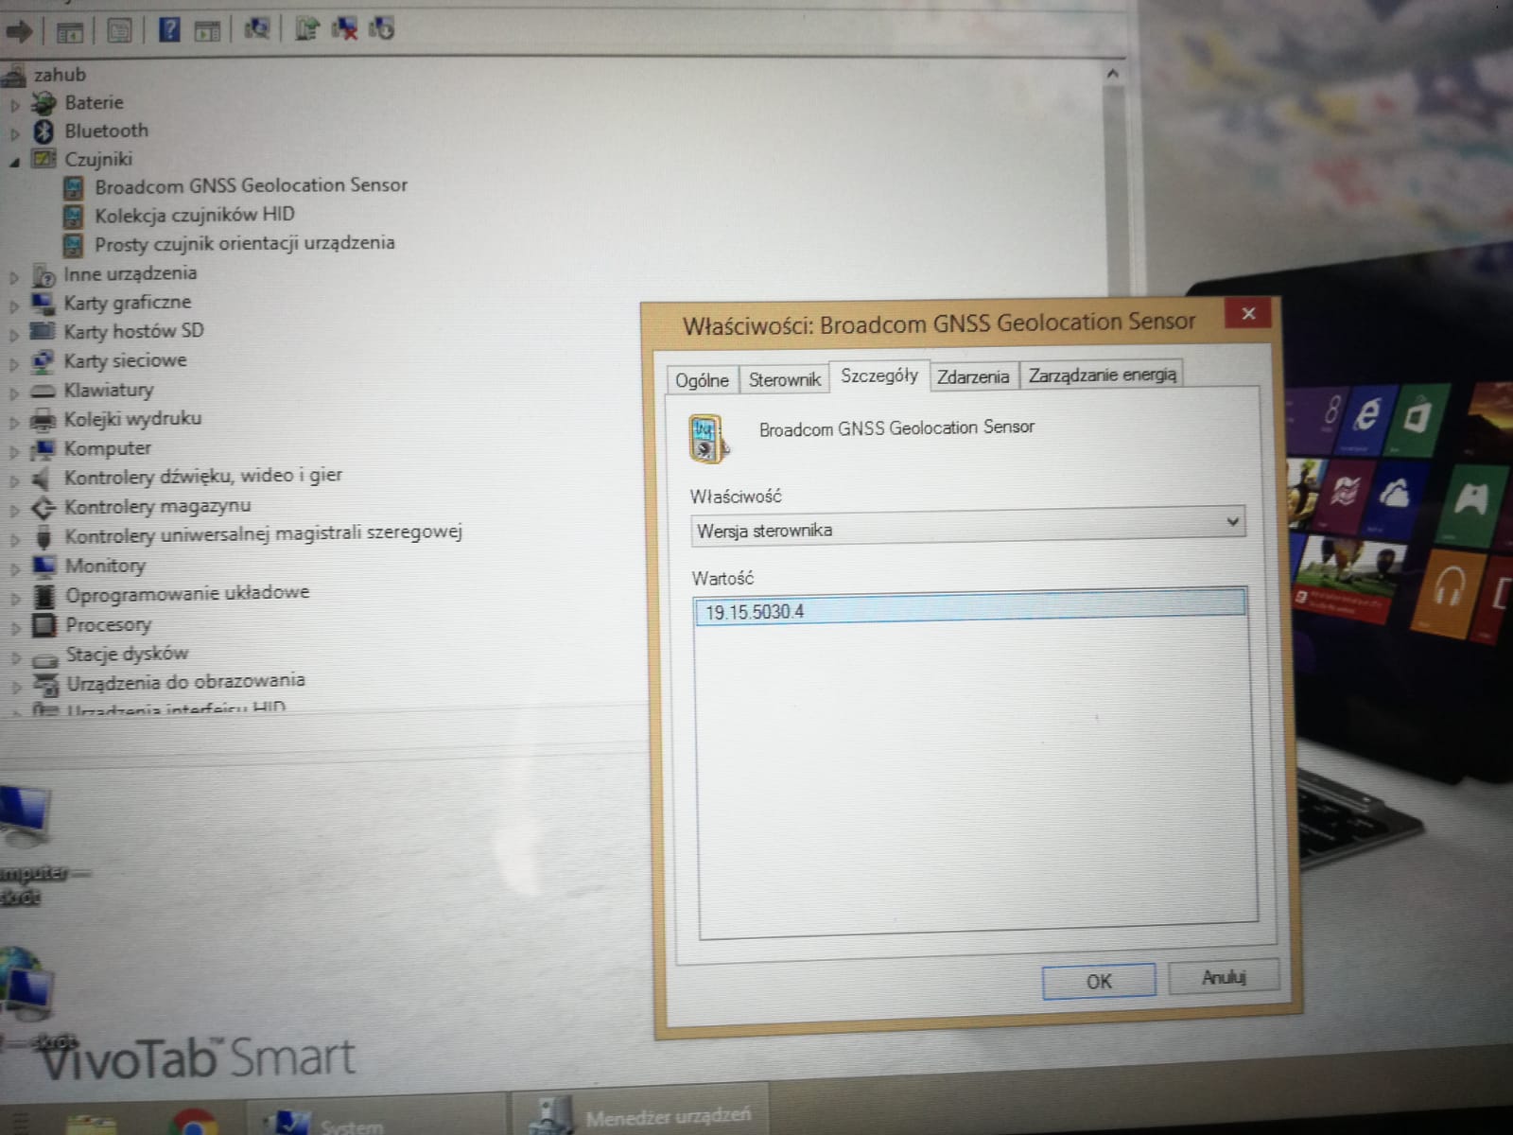The width and height of the screenshot is (1513, 1135).
Task: Click the show/hide action pane toolbar icon
Action: 207,31
